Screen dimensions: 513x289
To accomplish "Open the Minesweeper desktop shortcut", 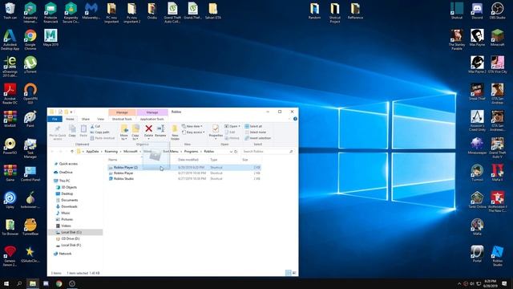I will tap(477, 145).
